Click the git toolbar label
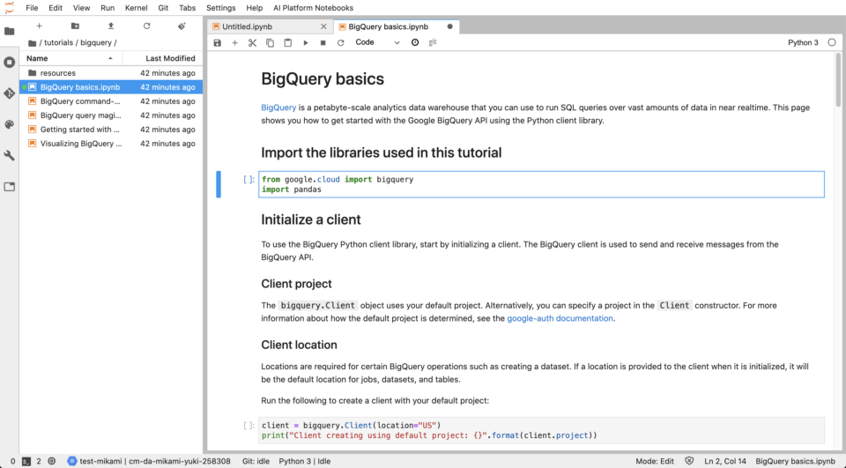The height and width of the screenshot is (468, 846). click(433, 42)
